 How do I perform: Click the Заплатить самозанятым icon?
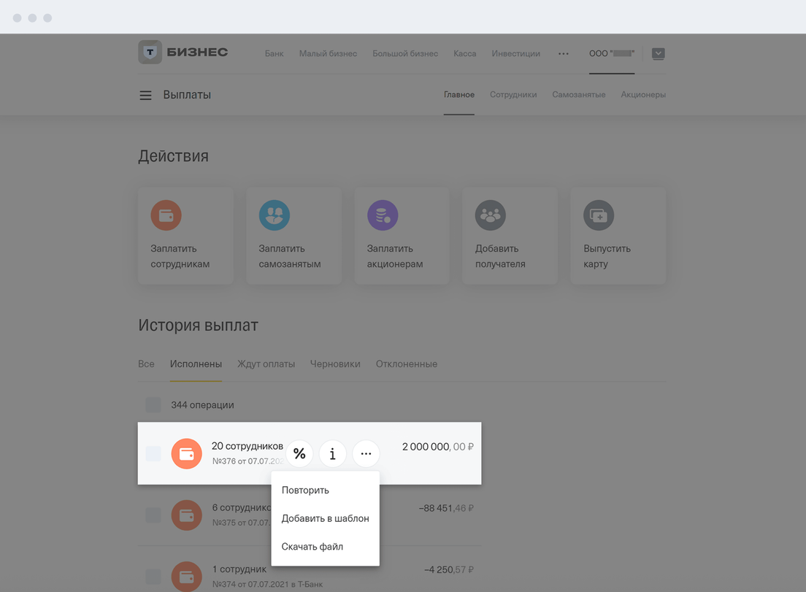pos(275,215)
